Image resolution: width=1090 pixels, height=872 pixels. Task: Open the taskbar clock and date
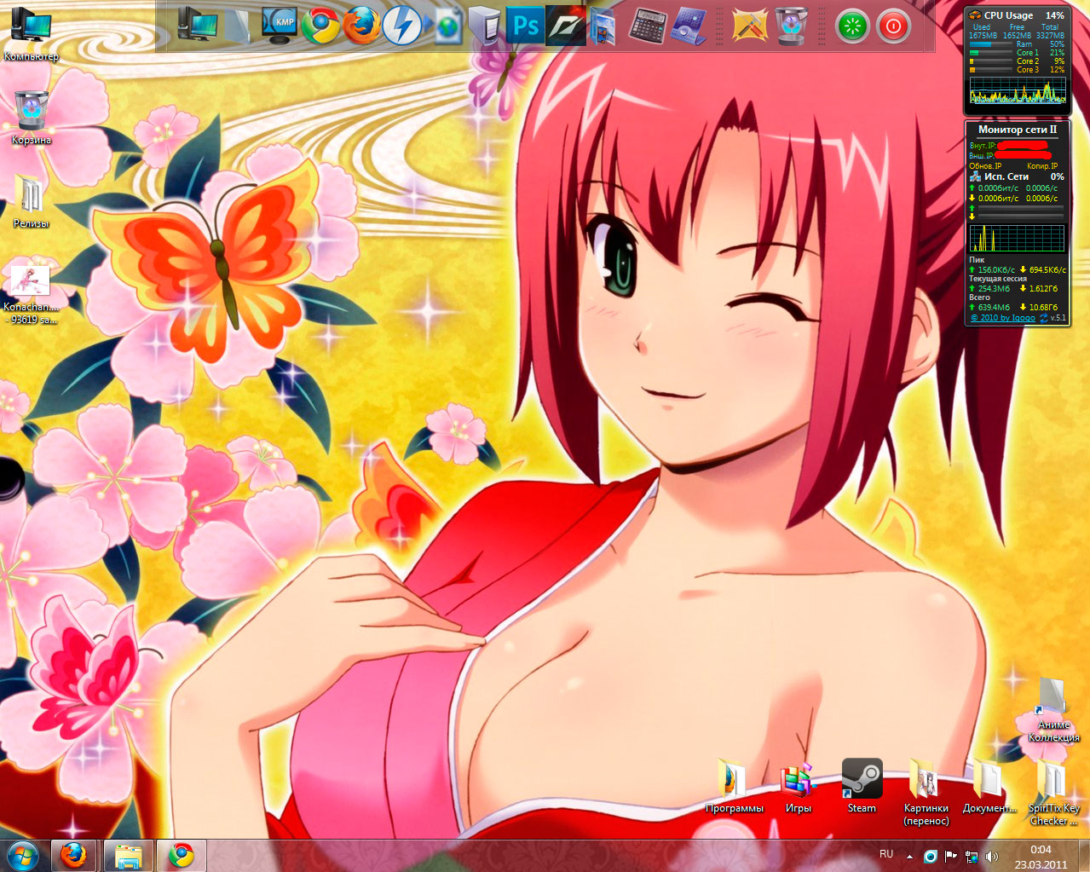pyautogui.click(x=1041, y=856)
